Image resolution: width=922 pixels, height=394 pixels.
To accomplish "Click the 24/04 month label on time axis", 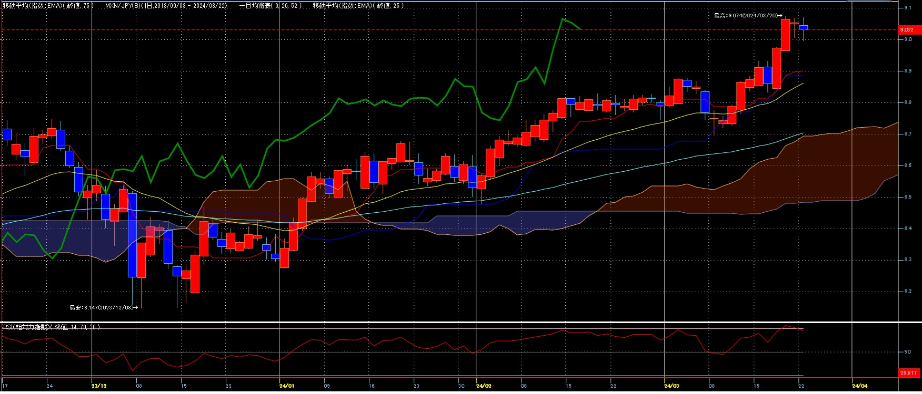I will 859,386.
